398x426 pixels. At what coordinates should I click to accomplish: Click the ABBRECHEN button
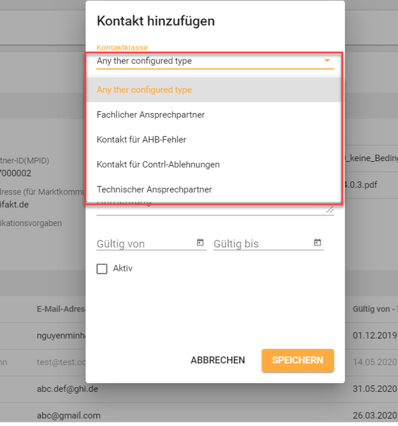point(218,360)
